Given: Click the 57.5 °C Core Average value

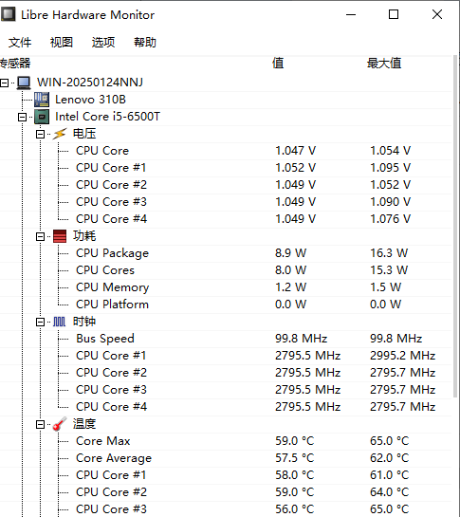Looking at the screenshot, I should click(295, 458).
